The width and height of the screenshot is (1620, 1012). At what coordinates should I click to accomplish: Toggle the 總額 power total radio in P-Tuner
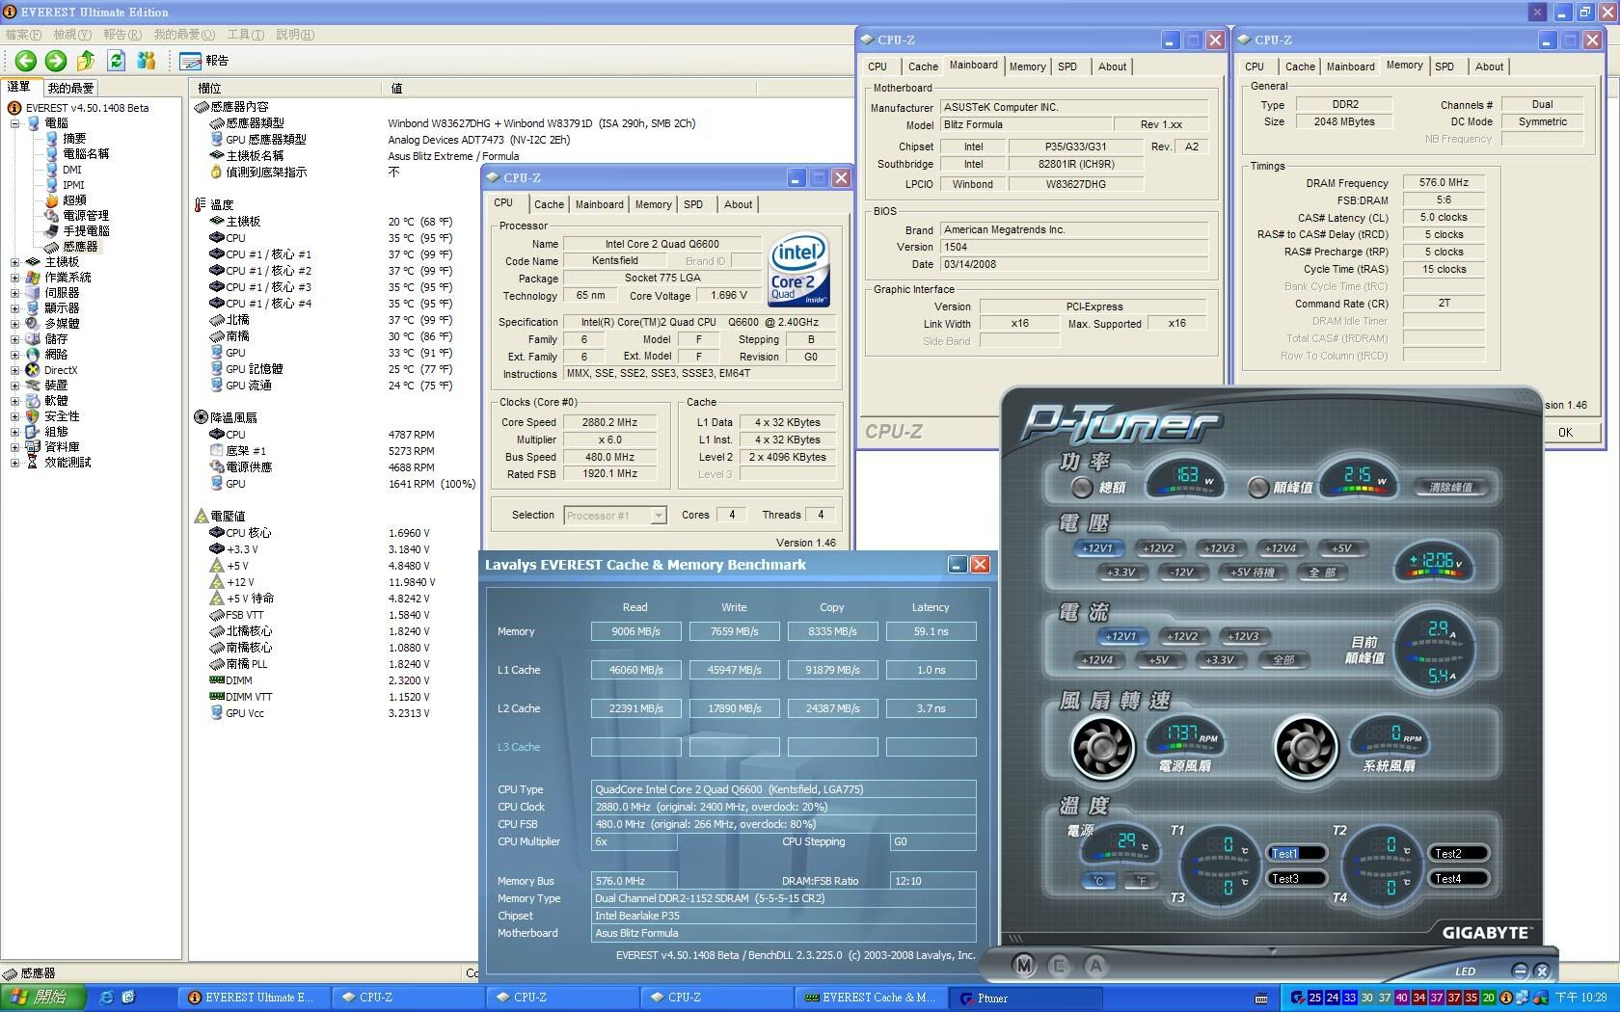(x=1082, y=488)
